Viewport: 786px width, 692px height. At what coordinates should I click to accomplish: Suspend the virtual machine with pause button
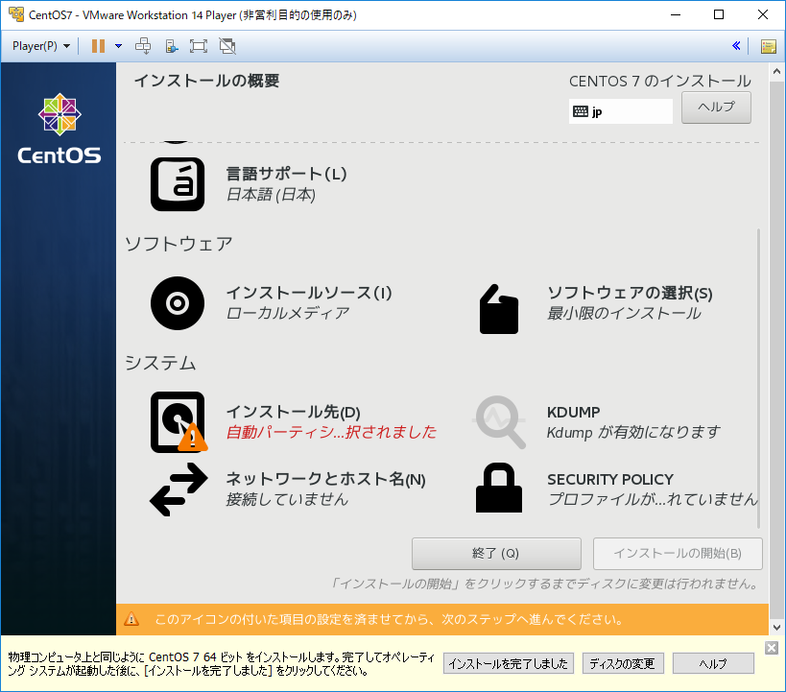point(100,45)
